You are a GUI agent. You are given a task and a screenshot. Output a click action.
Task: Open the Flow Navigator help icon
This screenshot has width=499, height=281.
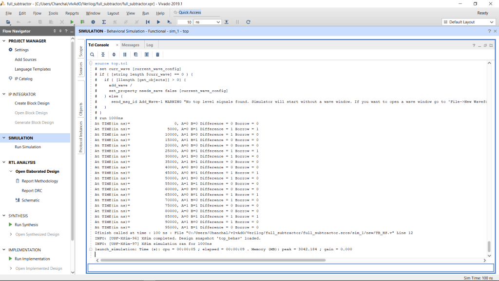[x=66, y=31]
